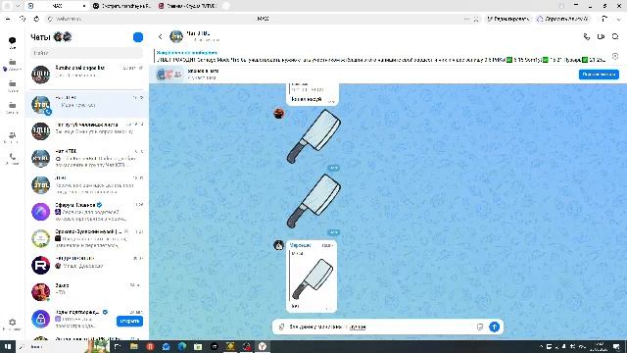Open the browser menu dots in the address bar

pyautogui.click(x=467, y=19)
